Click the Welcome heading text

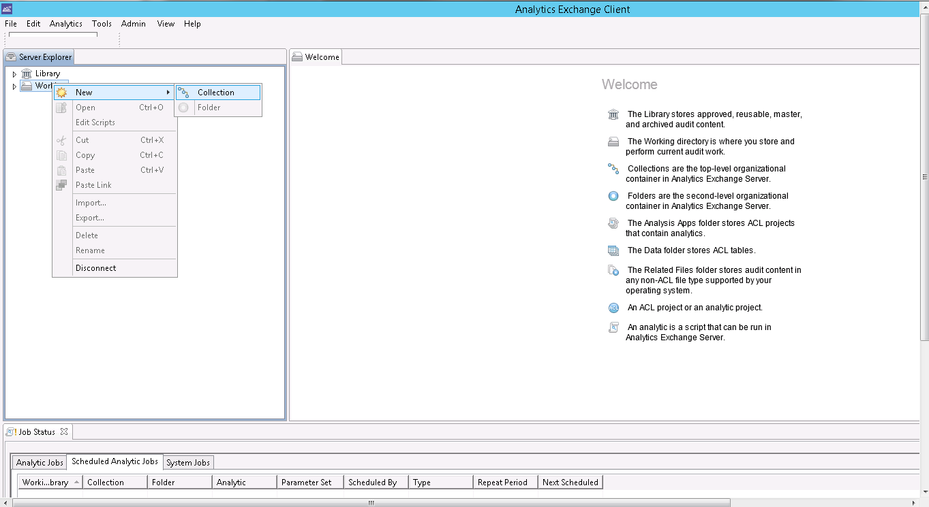pos(630,84)
